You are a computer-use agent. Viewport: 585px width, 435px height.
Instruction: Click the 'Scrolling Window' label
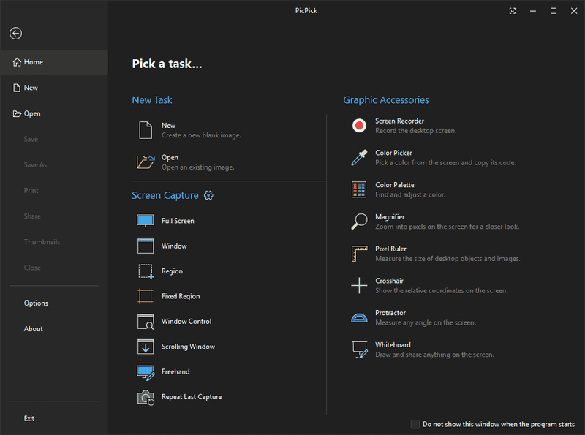click(x=188, y=347)
